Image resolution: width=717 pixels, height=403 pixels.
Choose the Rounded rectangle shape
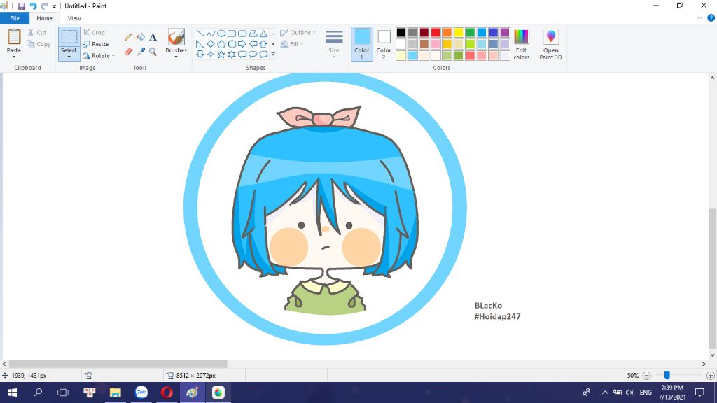point(242,34)
